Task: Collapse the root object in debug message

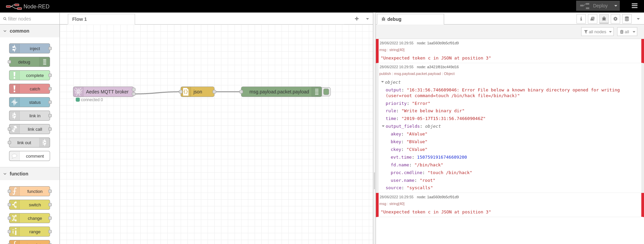Action: [382, 82]
